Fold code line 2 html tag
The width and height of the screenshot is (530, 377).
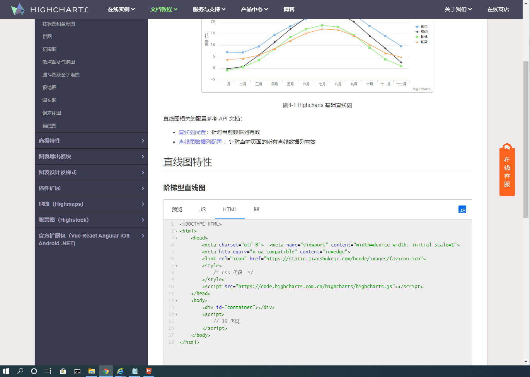177,231
